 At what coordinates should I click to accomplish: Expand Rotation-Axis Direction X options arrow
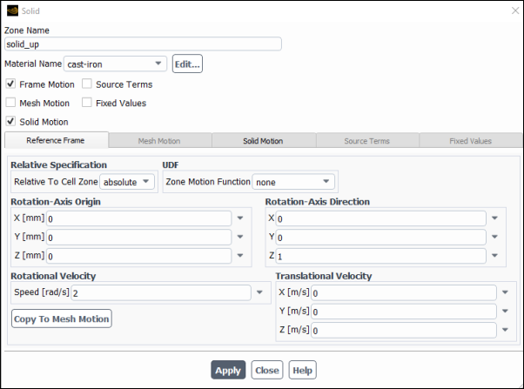[494, 218]
